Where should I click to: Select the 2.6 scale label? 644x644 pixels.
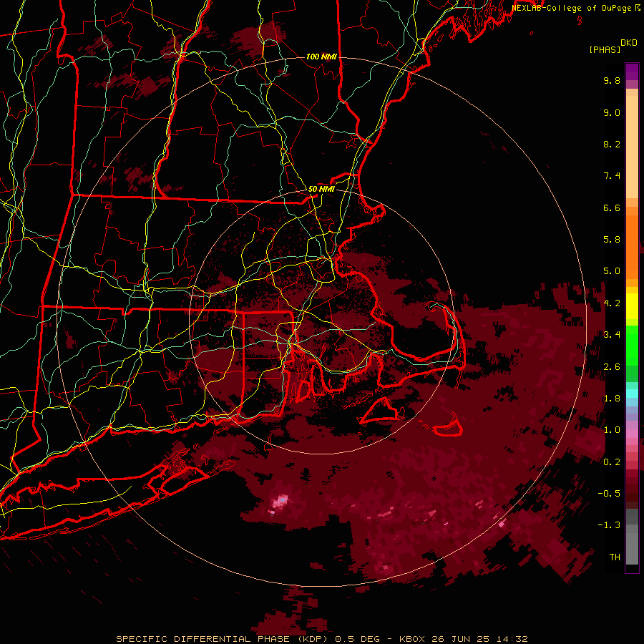612,367
